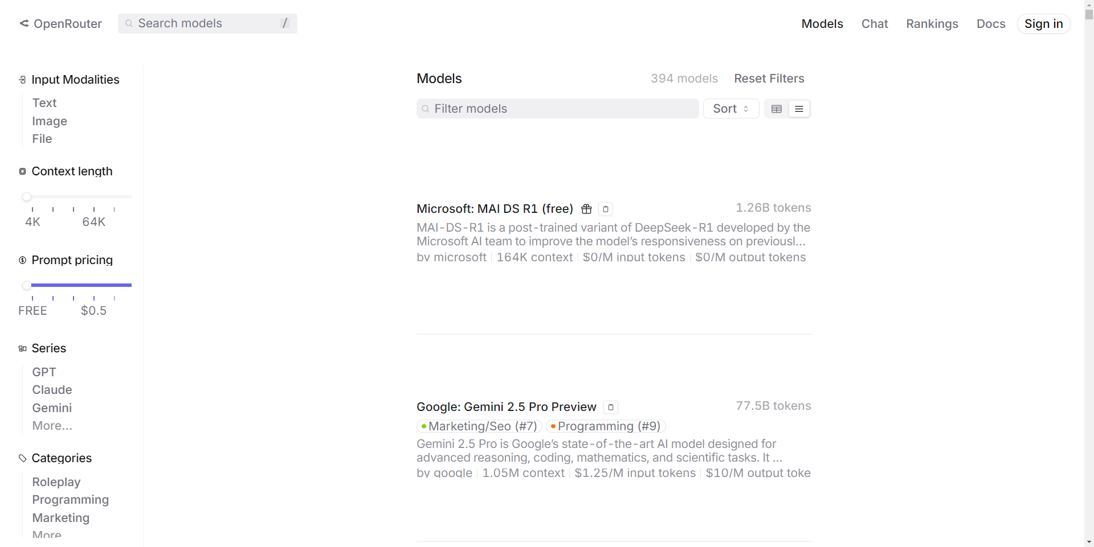
Task: Click the Series section icon
Action: pos(22,348)
